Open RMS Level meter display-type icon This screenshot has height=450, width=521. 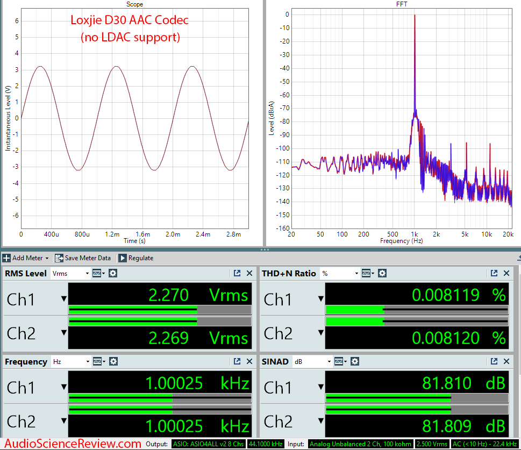[x=98, y=274]
